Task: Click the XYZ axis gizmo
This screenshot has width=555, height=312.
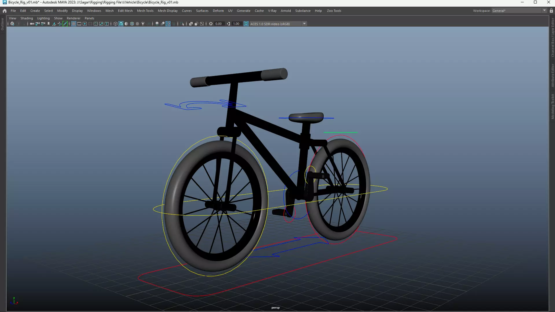Action: [x=14, y=301]
